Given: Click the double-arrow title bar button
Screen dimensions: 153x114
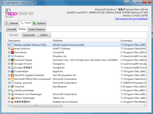Looking at the screenshot, I should pyautogui.click(x=126, y=2).
